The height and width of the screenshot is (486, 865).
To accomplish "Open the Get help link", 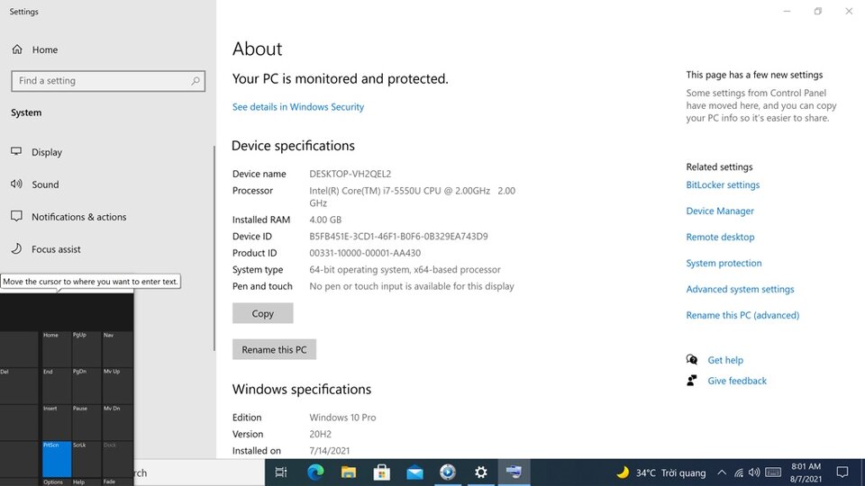I will pos(725,360).
